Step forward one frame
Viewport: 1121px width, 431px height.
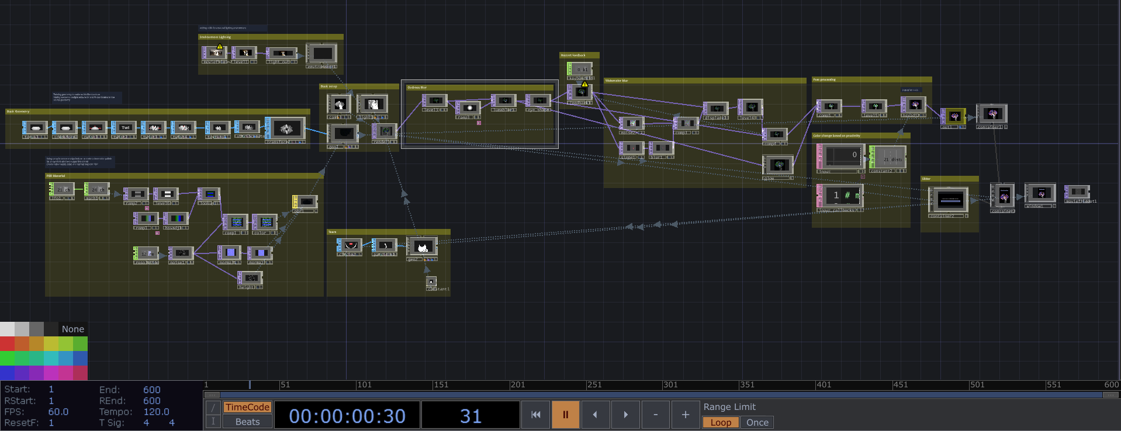click(625, 415)
